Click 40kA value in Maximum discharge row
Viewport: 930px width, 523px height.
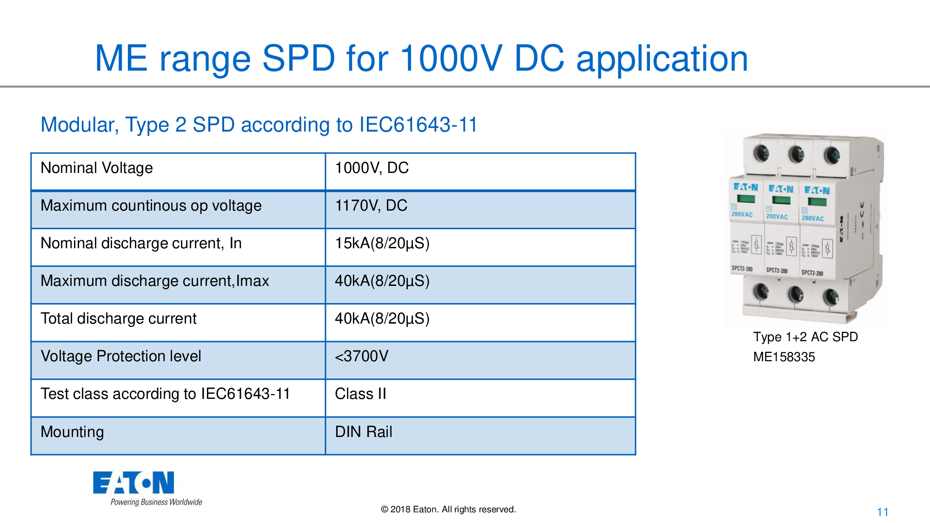pyautogui.click(x=480, y=285)
